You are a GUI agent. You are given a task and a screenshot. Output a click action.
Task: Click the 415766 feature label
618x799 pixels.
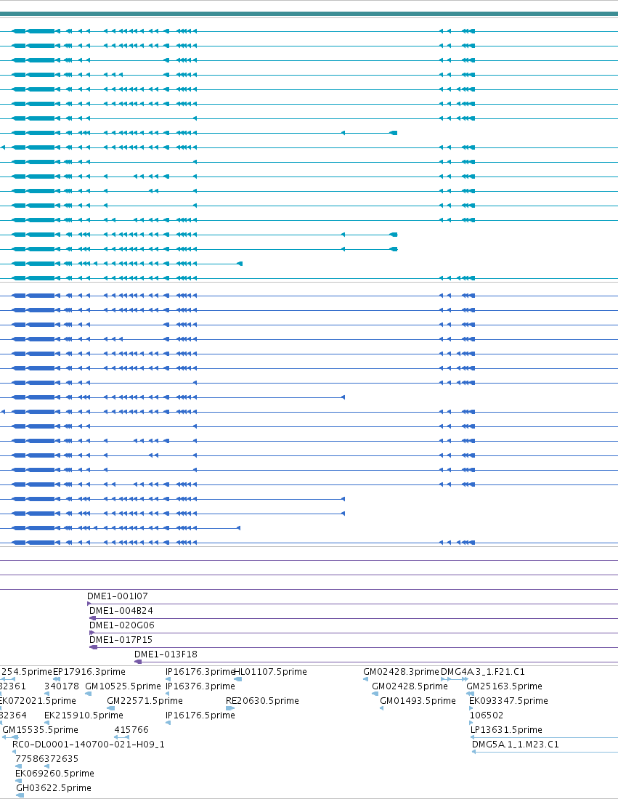pyautogui.click(x=131, y=730)
